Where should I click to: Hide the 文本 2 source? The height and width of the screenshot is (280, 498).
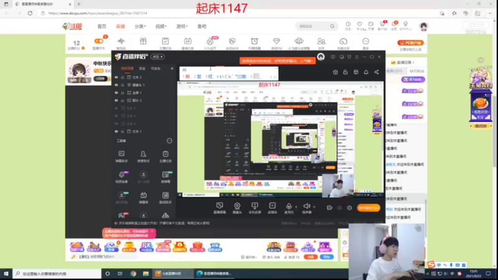pos(116,77)
